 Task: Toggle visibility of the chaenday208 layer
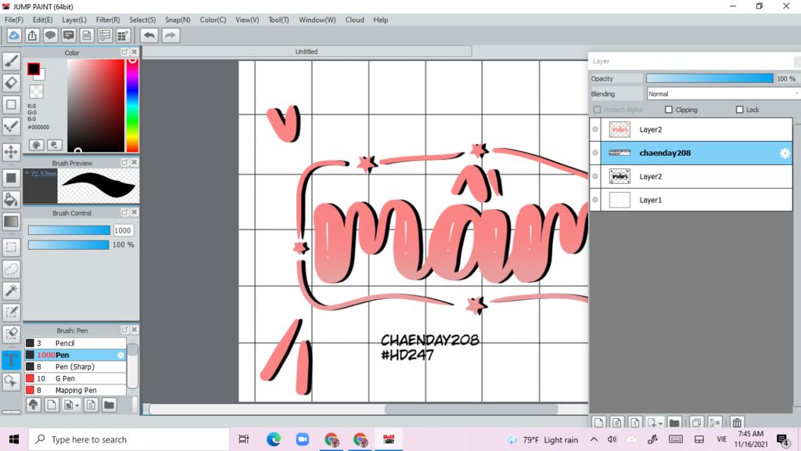[x=595, y=153]
